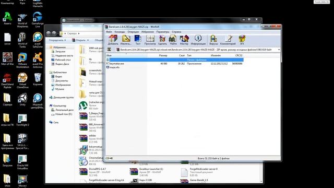Open the Команды menu in WinRAR
334x188 pixels.
pos(120,32)
